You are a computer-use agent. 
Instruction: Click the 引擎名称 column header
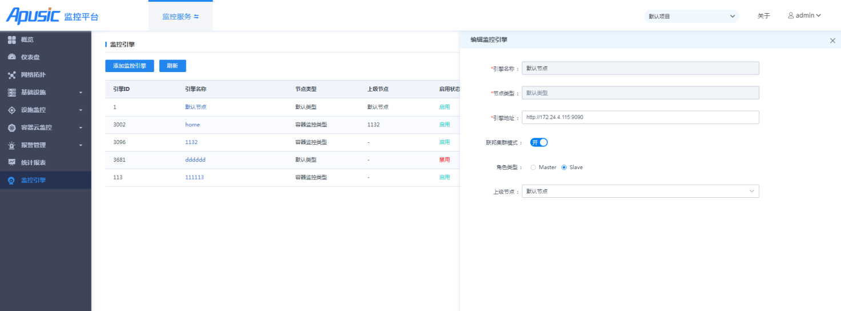tap(195, 89)
